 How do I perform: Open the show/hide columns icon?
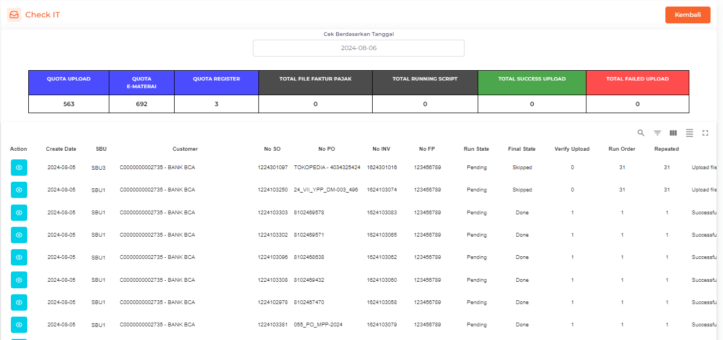pos(673,133)
